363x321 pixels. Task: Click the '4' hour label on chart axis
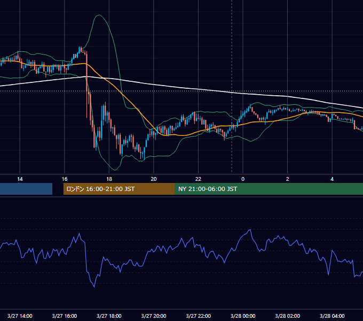[332, 179]
